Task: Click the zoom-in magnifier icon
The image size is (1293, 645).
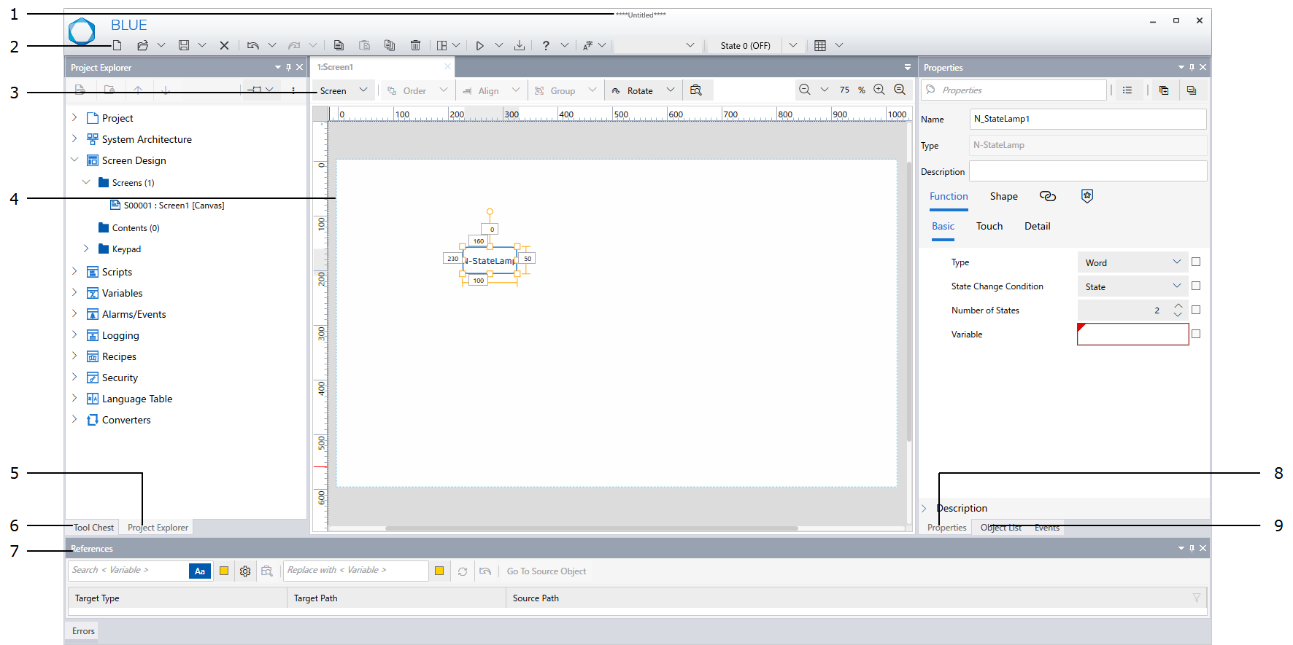Action: 879,90
